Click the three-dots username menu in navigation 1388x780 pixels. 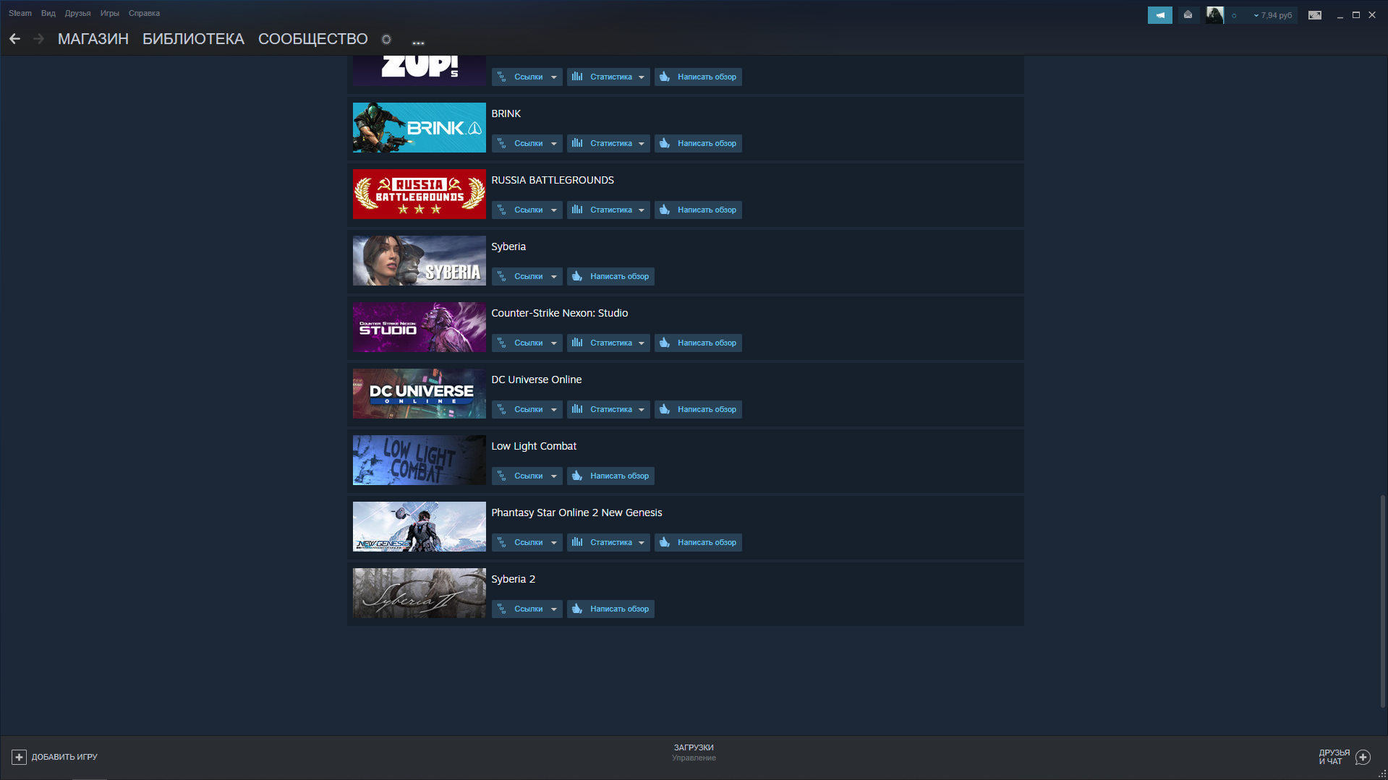click(418, 43)
